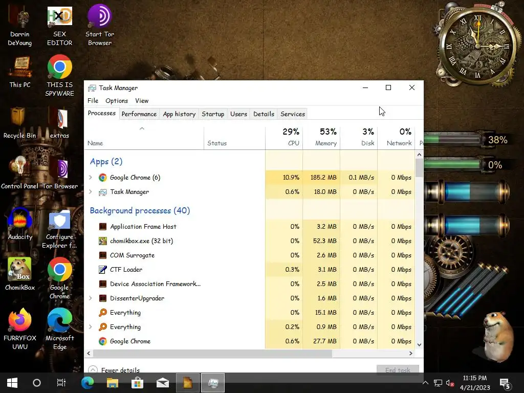Viewport: 524px width, 393px height.
Task: Open the Options menu
Action: coord(117,101)
